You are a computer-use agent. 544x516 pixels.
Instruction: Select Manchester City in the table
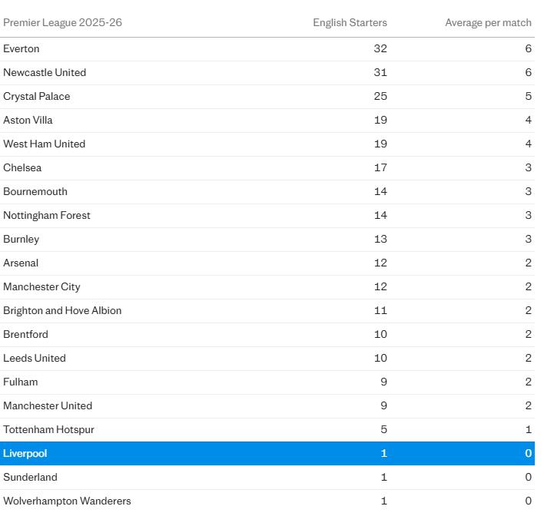pos(41,286)
